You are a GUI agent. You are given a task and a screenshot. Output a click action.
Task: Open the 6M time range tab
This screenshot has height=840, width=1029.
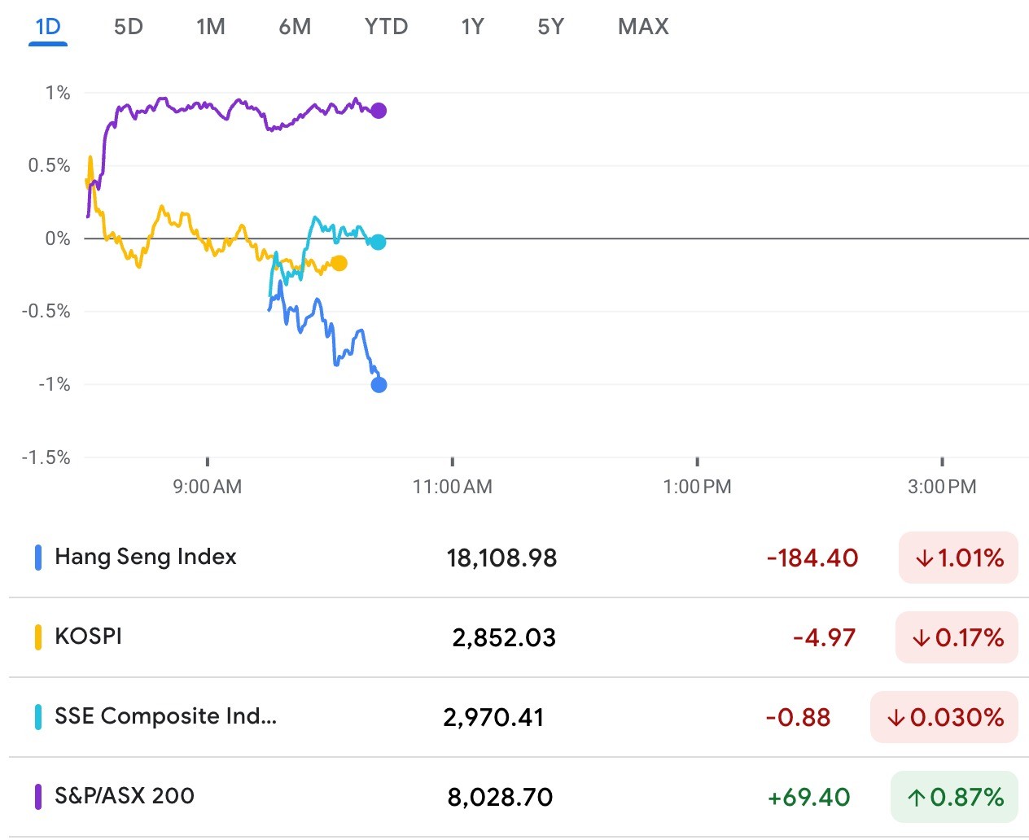coord(295,27)
